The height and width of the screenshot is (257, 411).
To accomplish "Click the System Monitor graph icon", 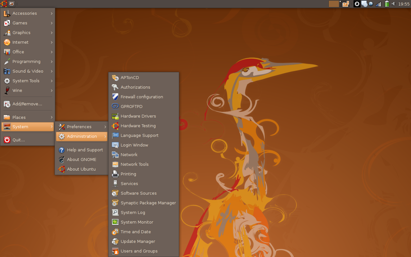I will 115,222.
